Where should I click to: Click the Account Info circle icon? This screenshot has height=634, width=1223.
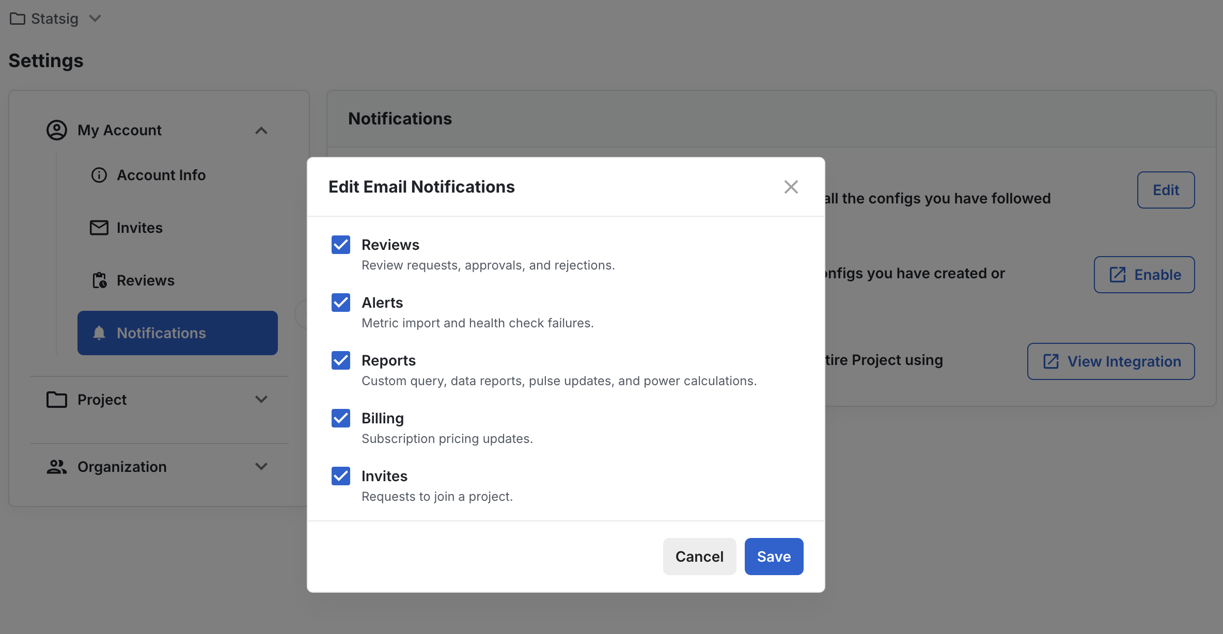pos(99,175)
